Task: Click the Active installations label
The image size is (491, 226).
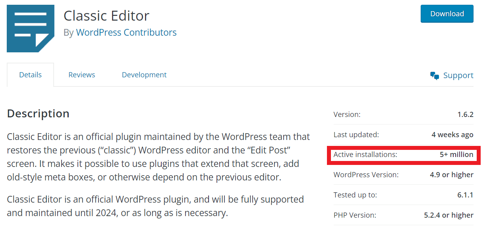Action: pos(365,155)
